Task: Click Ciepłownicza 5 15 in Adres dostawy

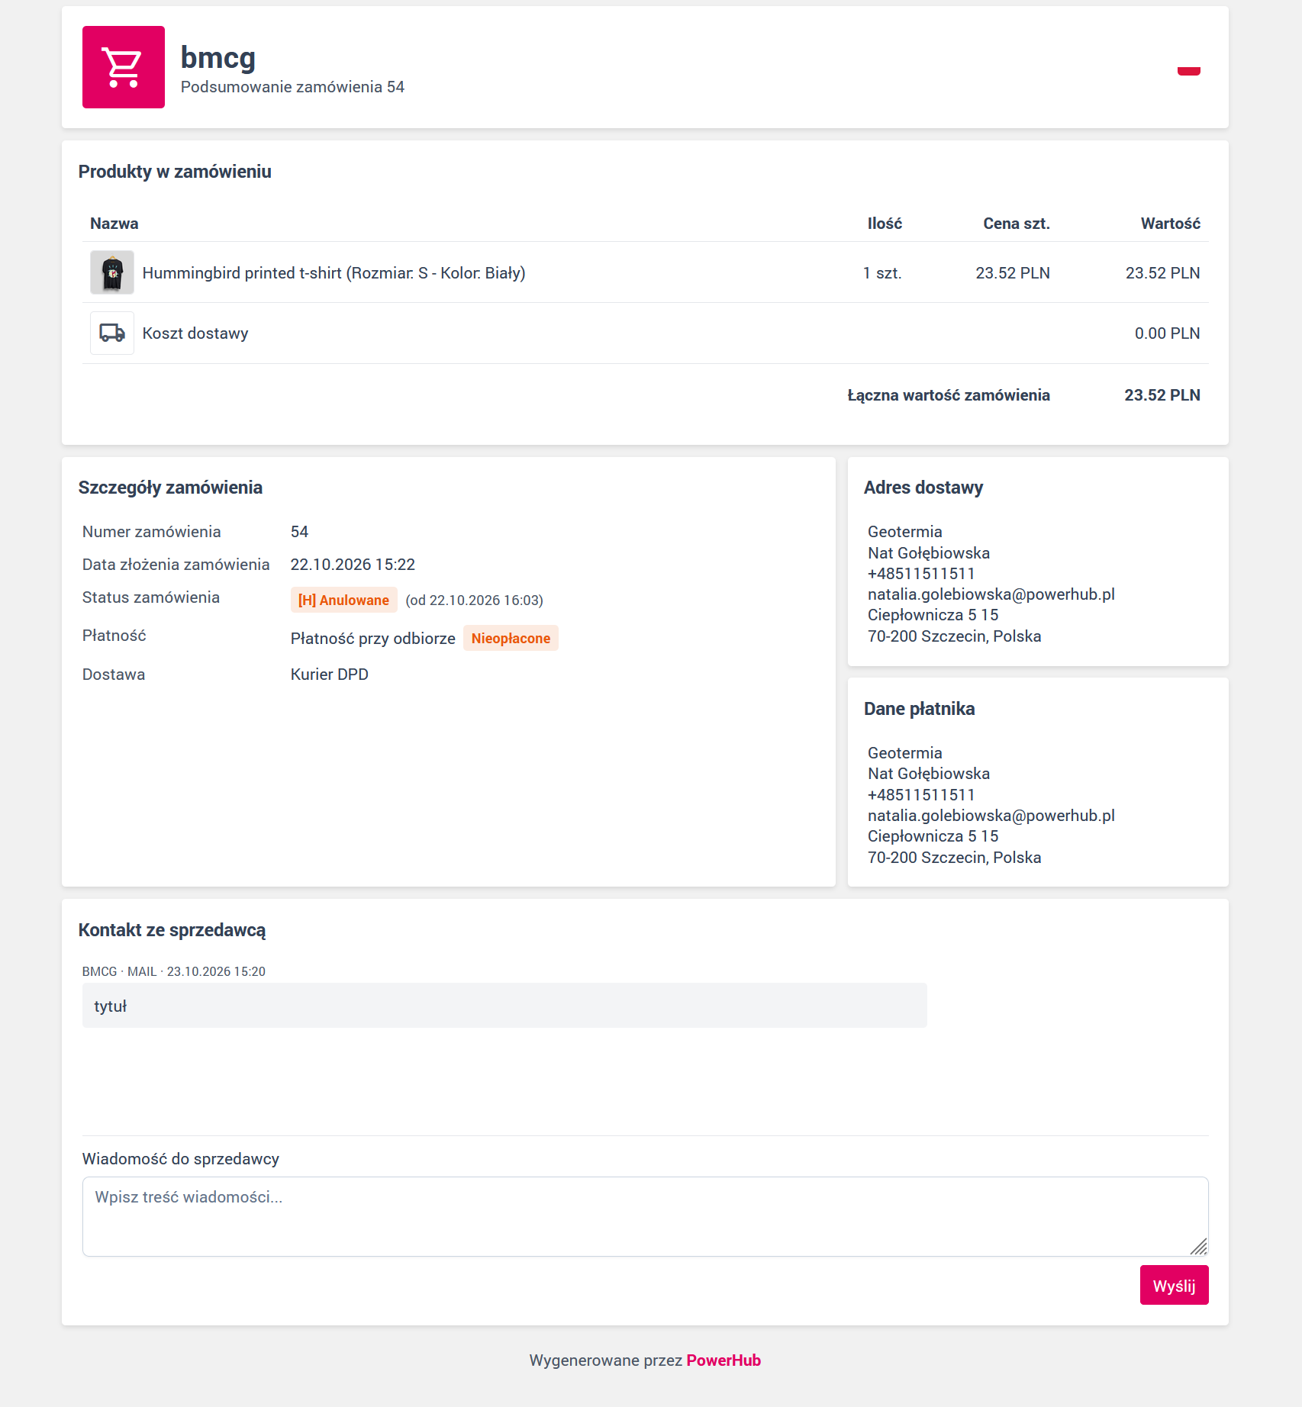Action: 933,615
